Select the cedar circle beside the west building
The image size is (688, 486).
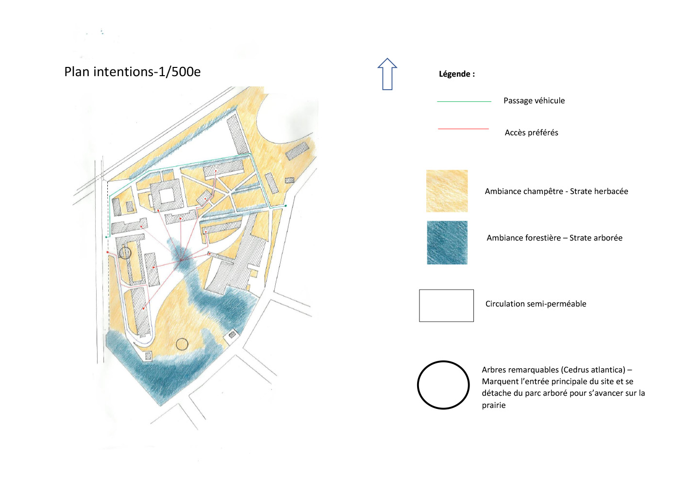[x=125, y=253]
